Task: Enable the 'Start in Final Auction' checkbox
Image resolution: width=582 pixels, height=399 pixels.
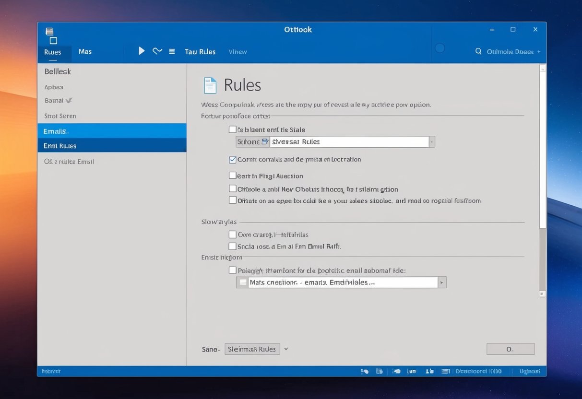Action: point(232,176)
